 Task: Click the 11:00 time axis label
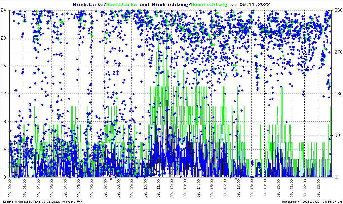159,189
